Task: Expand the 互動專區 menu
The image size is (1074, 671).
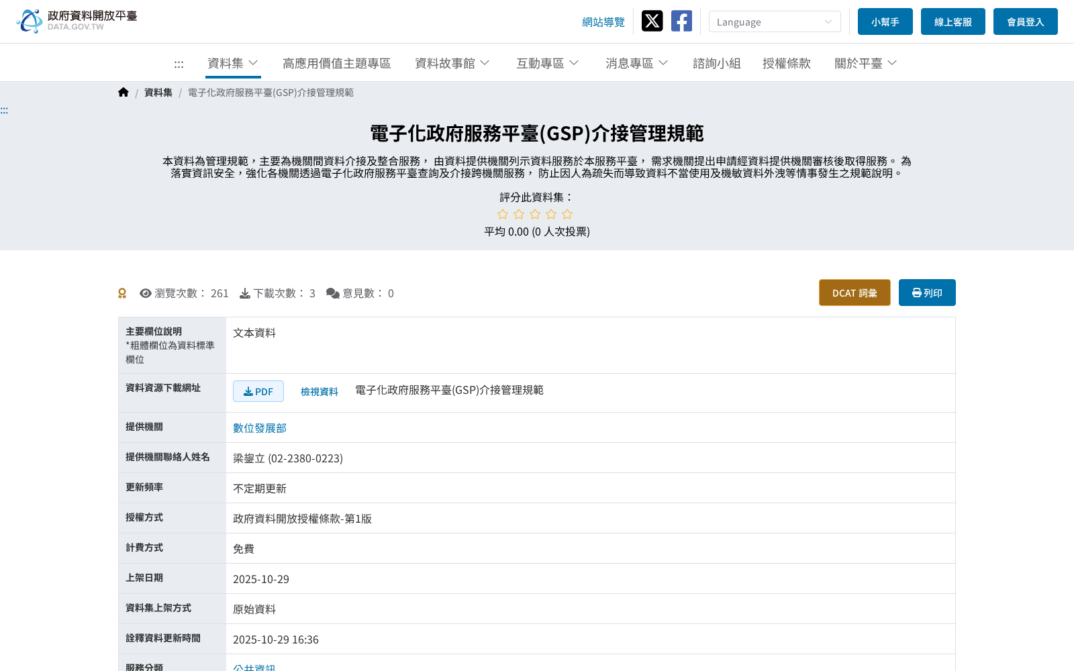Action: click(547, 63)
